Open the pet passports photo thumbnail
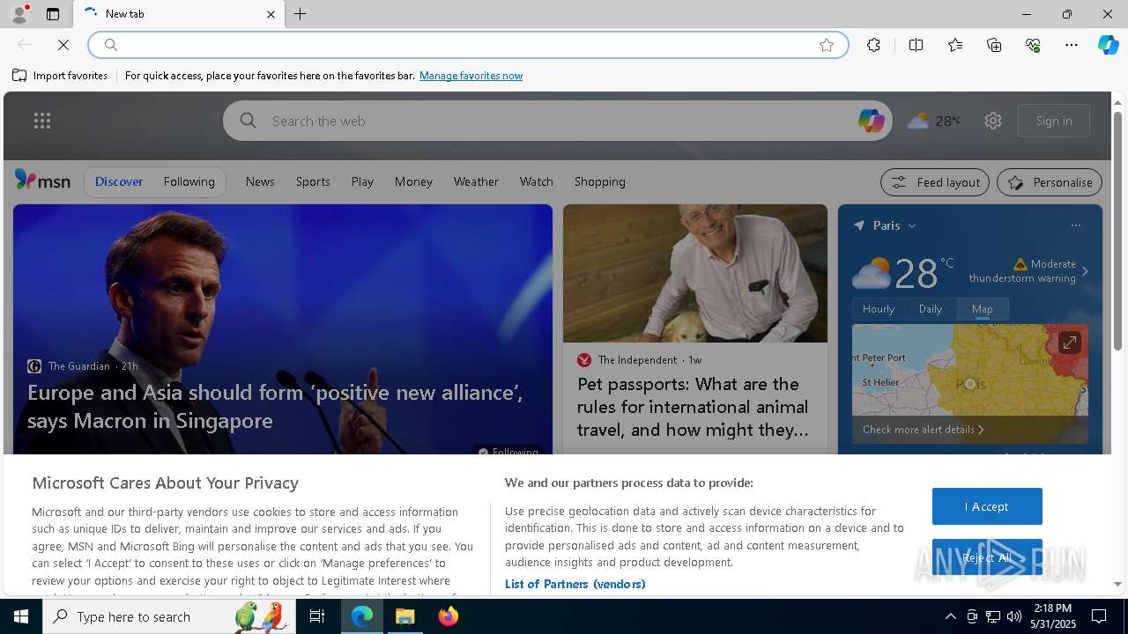 tap(695, 274)
